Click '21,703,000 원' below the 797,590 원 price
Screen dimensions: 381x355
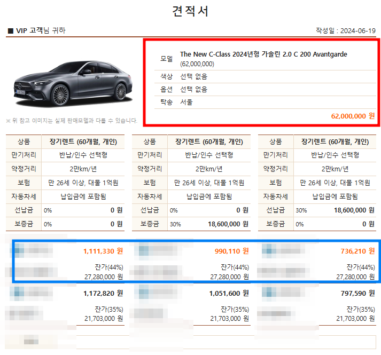[x=355, y=318]
